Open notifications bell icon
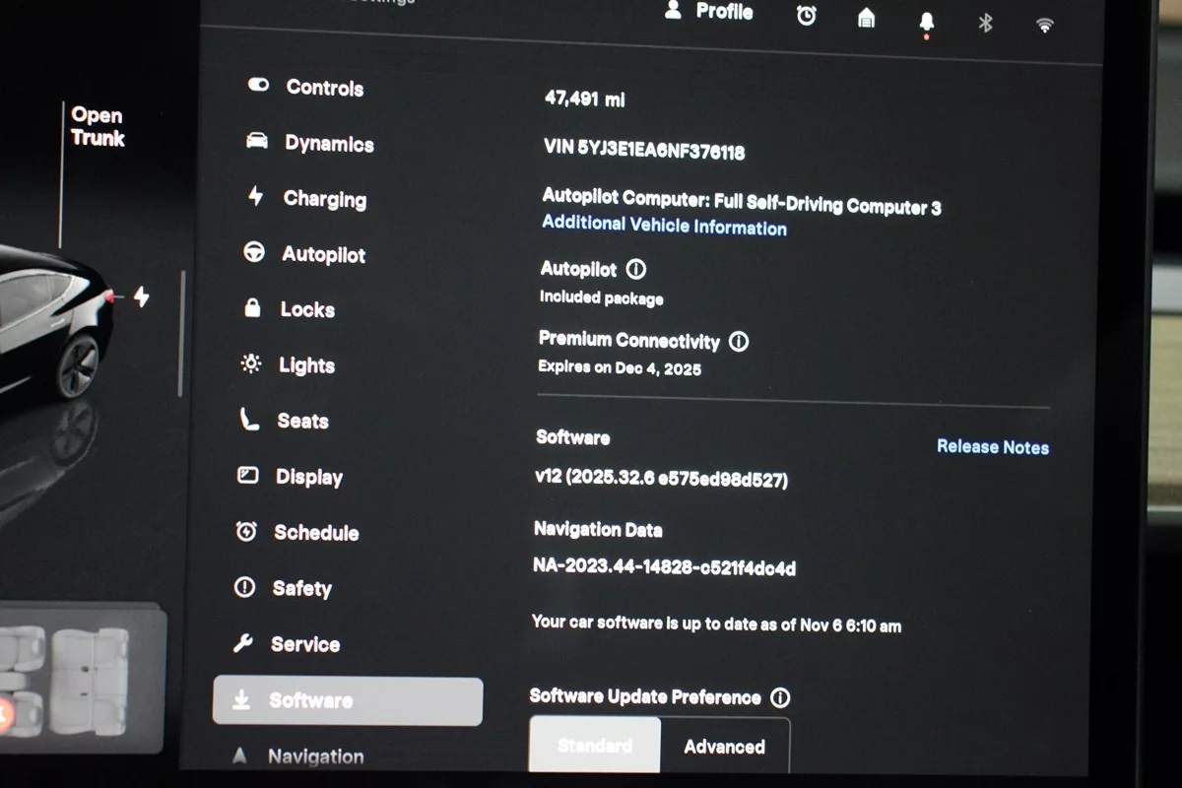Image resolution: width=1182 pixels, height=788 pixels. pos(926,21)
